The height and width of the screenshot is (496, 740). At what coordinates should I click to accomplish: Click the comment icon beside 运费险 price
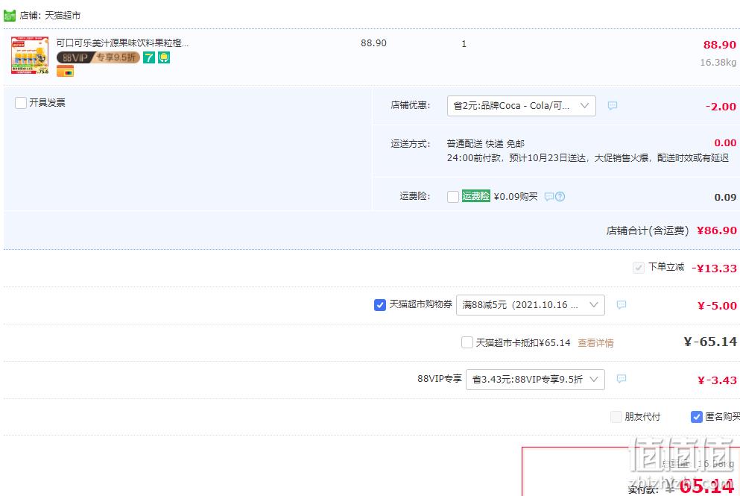point(549,196)
